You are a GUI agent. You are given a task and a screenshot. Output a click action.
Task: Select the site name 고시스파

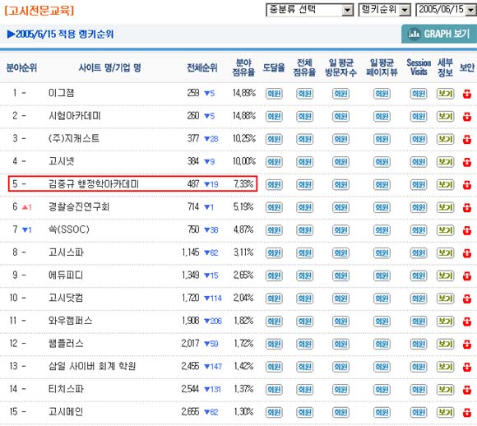coord(66,252)
